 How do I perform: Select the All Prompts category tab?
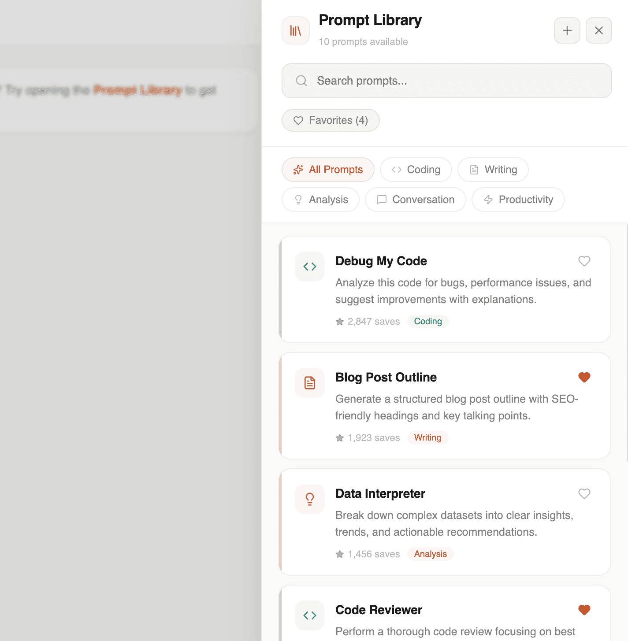tap(328, 170)
